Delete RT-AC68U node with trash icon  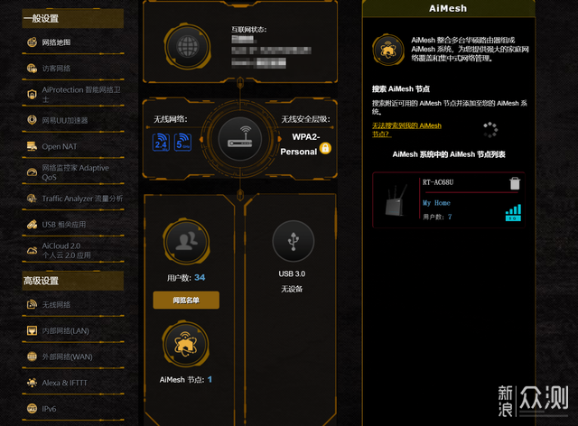(515, 183)
